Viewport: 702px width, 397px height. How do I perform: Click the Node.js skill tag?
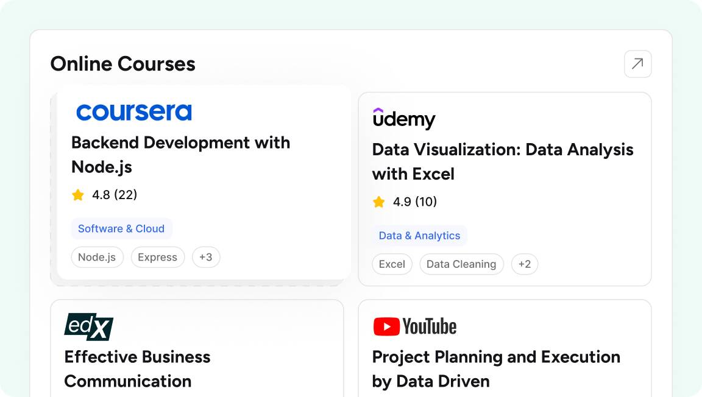tap(97, 258)
